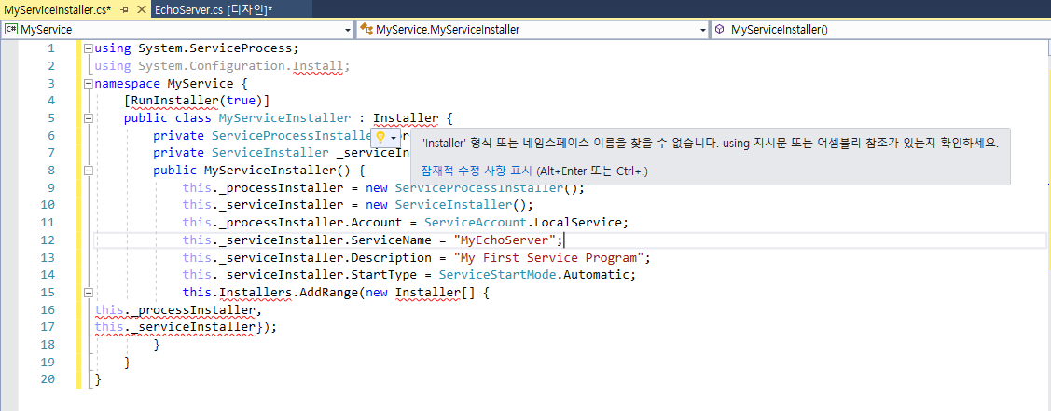1051x411 pixels.
Task: Collapse the MyServiceInstaller() constructor block
Action: pyautogui.click(x=89, y=171)
